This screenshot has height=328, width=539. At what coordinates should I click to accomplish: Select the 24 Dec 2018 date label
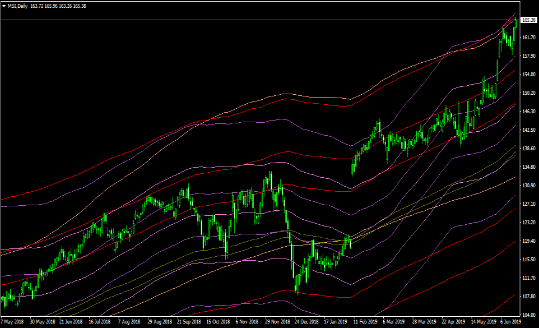pos(306,322)
